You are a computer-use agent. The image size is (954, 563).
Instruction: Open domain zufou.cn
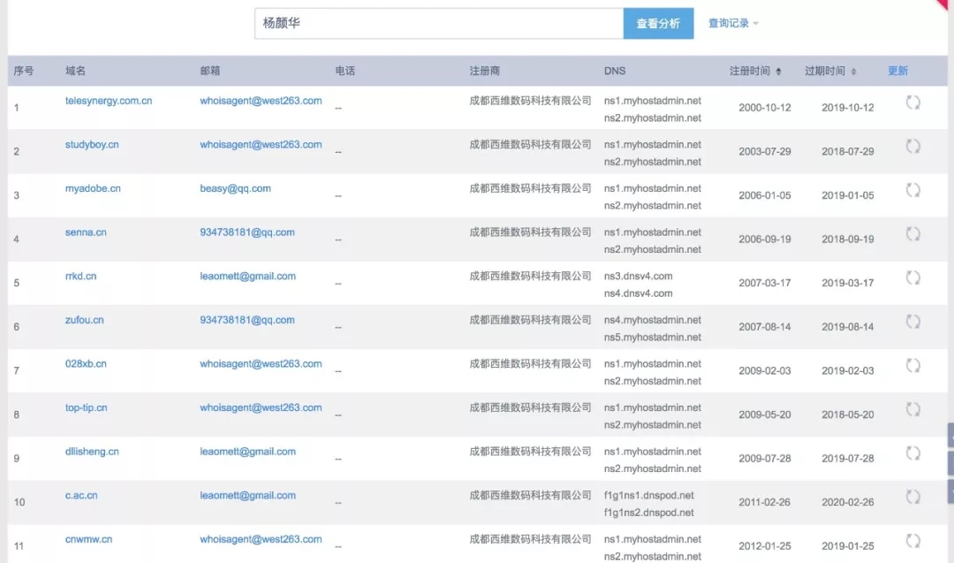point(84,320)
